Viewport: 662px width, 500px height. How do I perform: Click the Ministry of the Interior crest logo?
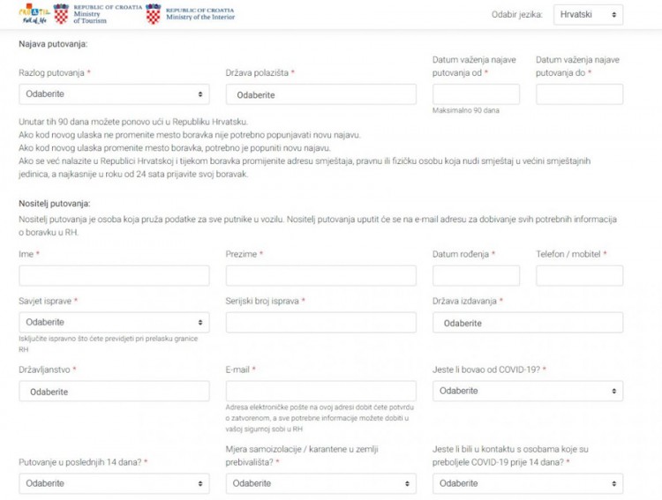coord(153,14)
